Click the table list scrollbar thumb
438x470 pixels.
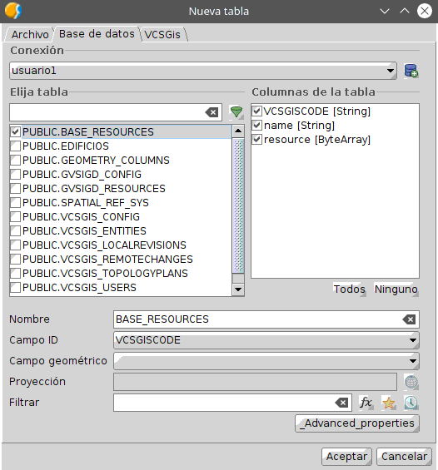[238, 205]
